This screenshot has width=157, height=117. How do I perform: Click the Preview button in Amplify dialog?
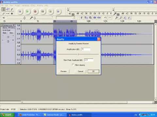pos(63,71)
